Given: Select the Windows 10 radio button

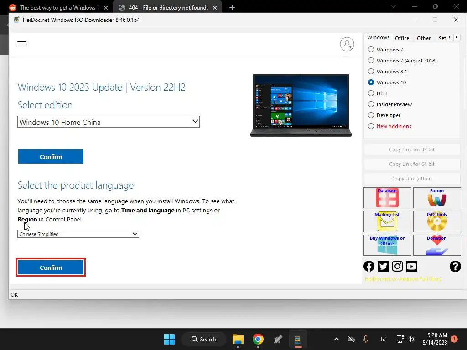Looking at the screenshot, I should 371,82.
